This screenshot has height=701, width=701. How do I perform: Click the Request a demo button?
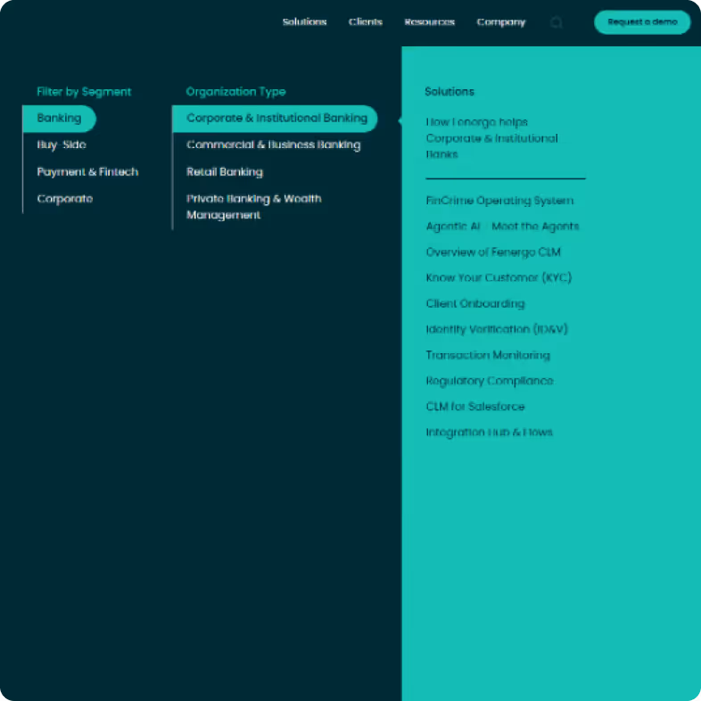click(x=642, y=22)
